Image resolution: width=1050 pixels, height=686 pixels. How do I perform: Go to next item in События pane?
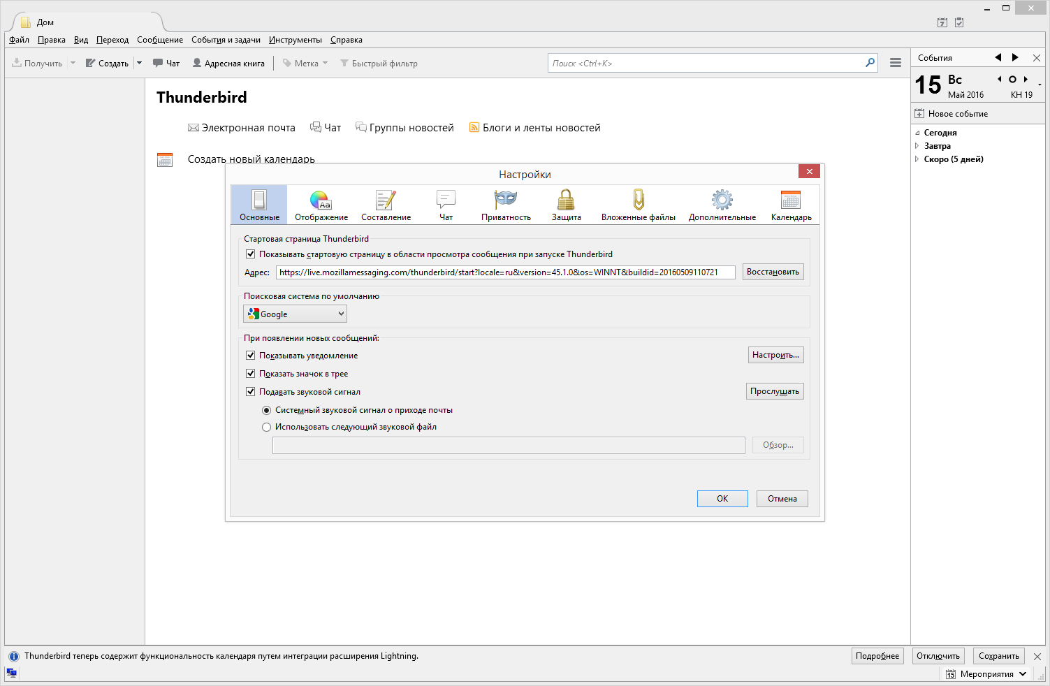(1015, 57)
